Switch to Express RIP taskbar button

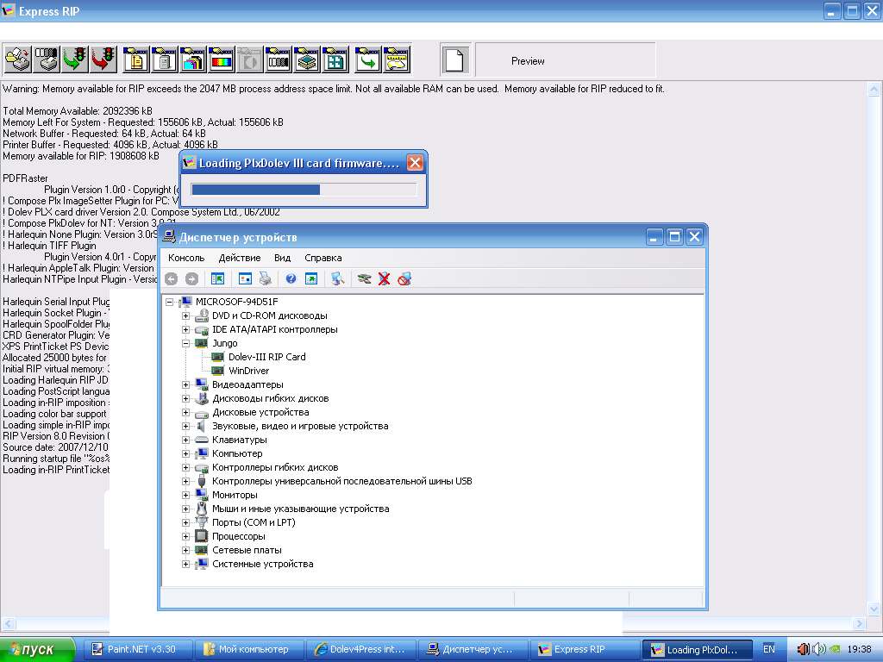coord(585,650)
